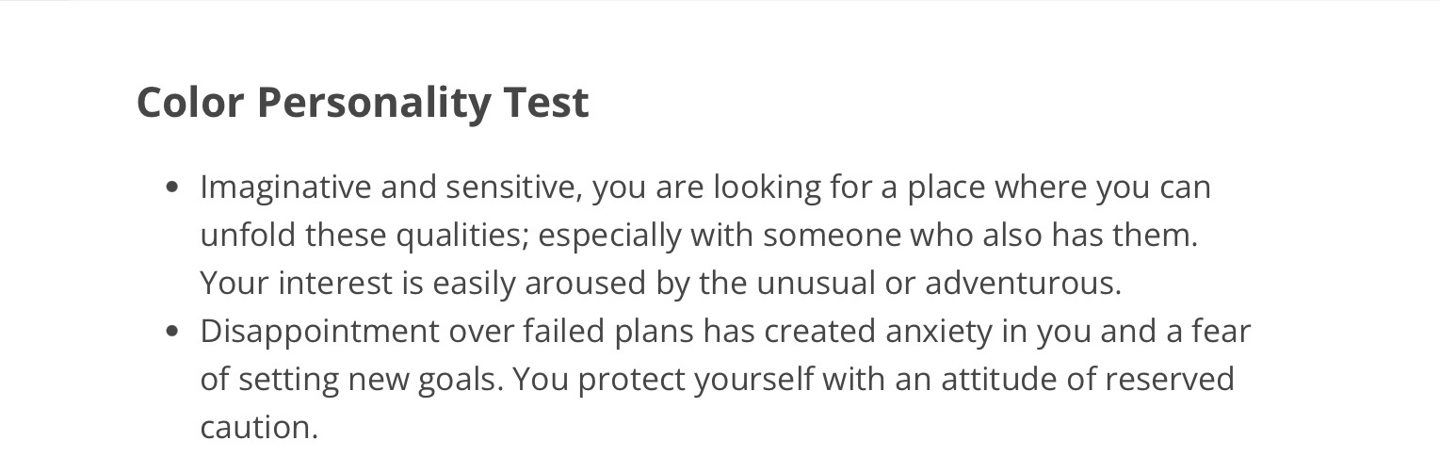Click the word "reserved" in second bullet
1440x473 pixels.
(1169, 380)
